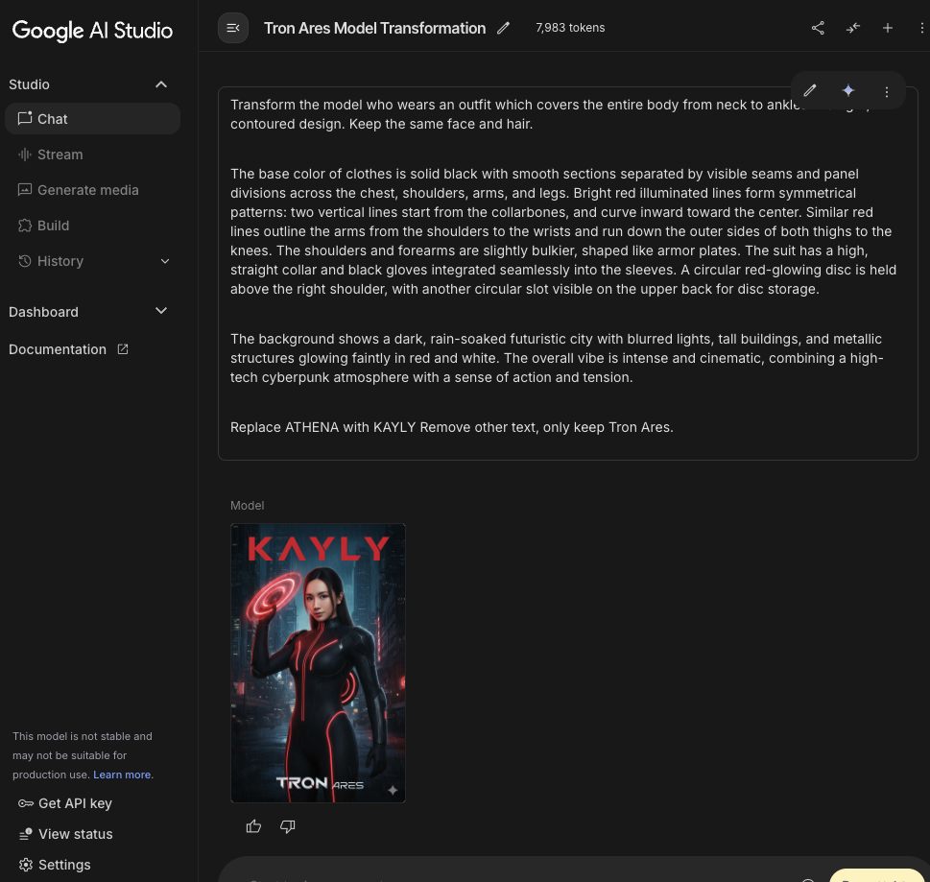This screenshot has width=930, height=882.
Task: Select Chat in the Studio sidebar
Action: point(92,119)
